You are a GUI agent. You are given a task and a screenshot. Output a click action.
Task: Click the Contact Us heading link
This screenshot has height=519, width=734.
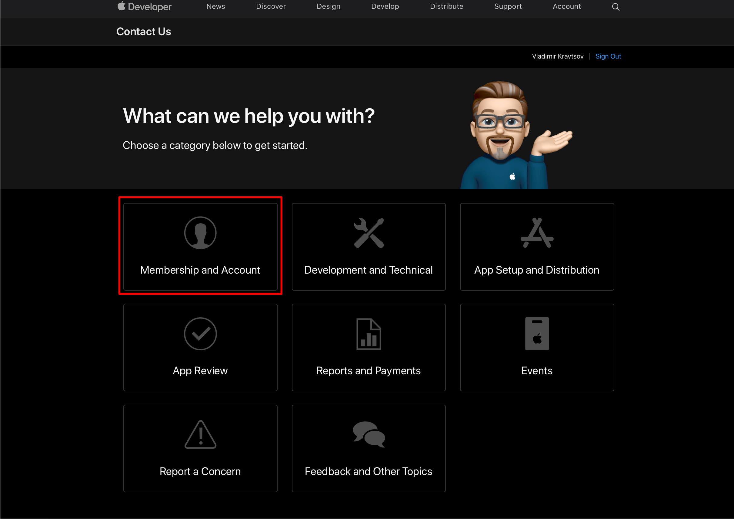click(144, 31)
